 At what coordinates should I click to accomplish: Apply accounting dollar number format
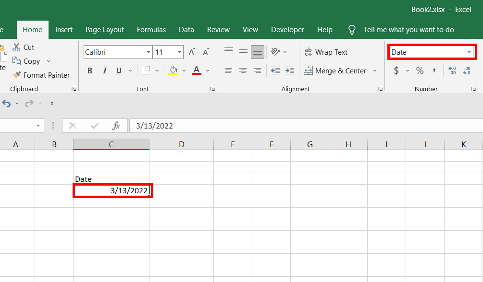(x=396, y=70)
